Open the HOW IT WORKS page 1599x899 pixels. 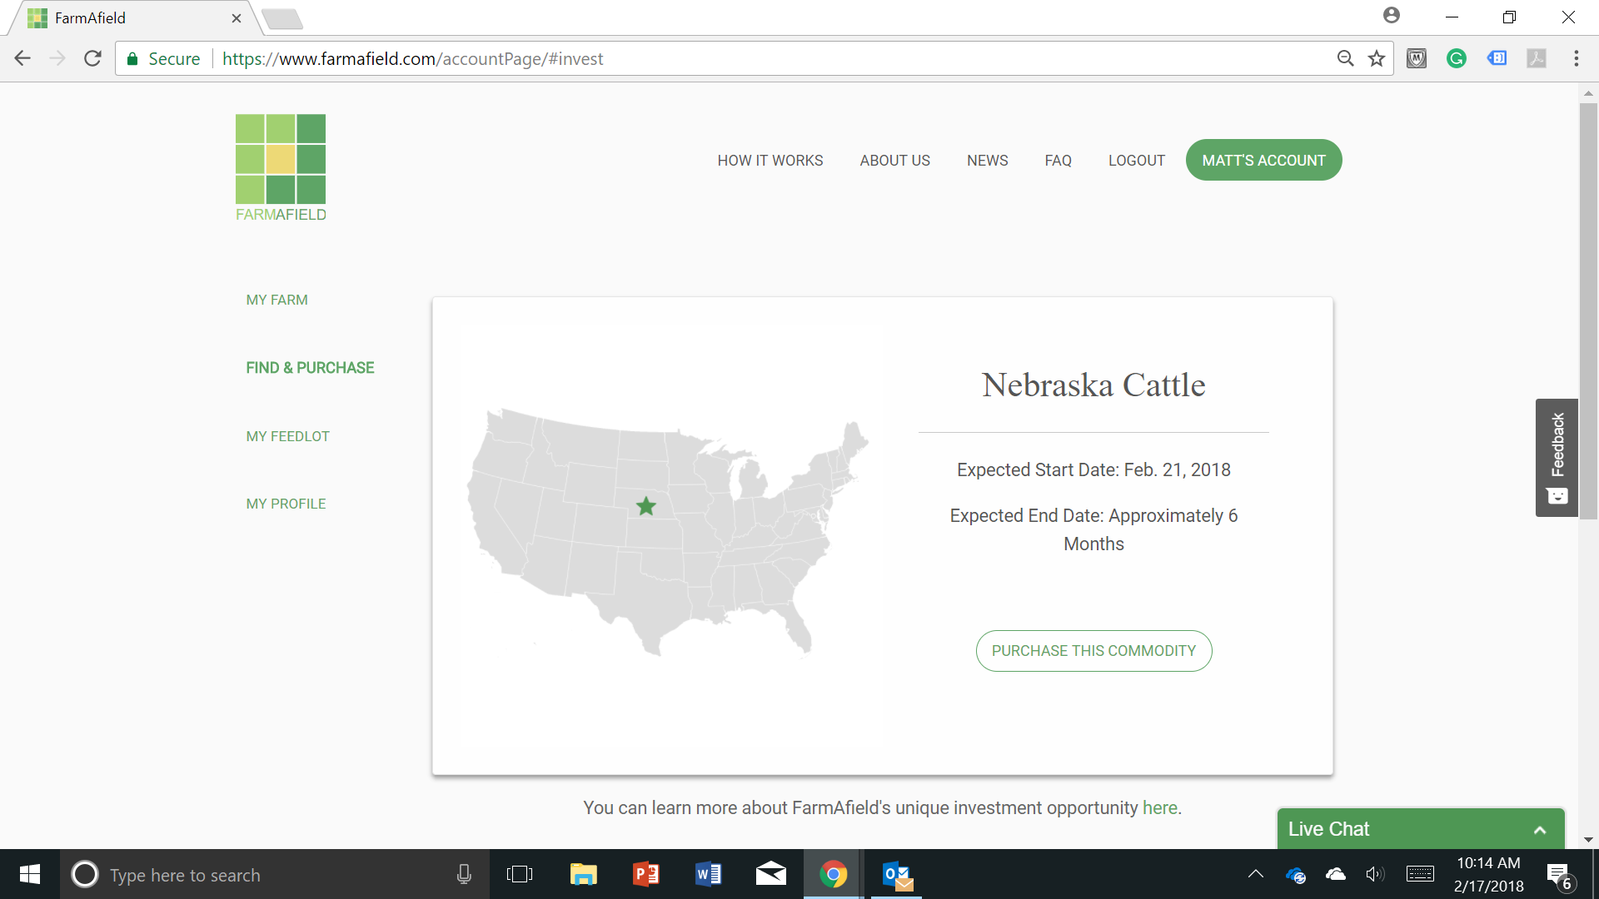pyautogui.click(x=770, y=161)
